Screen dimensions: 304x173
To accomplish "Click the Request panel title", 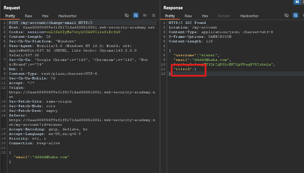I will coord(12,8).
